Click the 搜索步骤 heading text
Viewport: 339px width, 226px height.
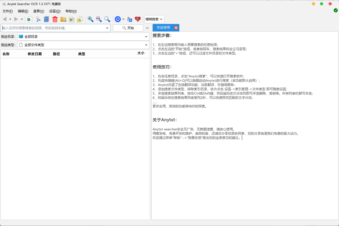point(162,36)
